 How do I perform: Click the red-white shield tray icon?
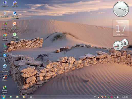(102, 97)
